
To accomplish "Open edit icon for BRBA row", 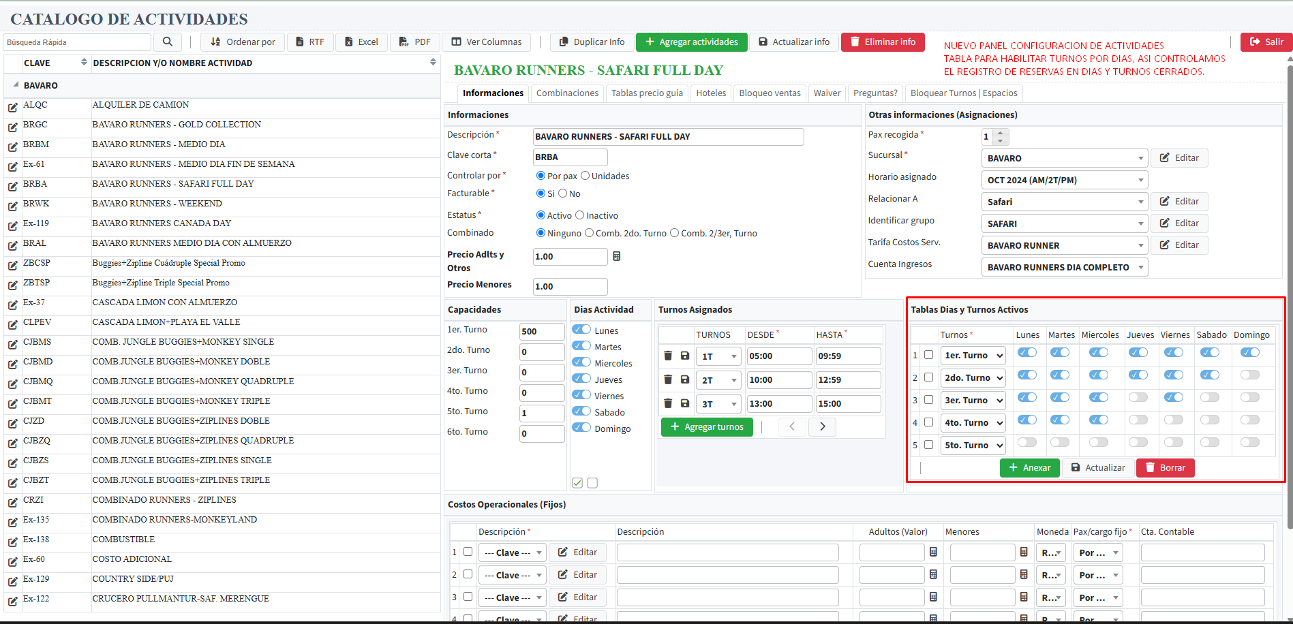I will 13,187.
